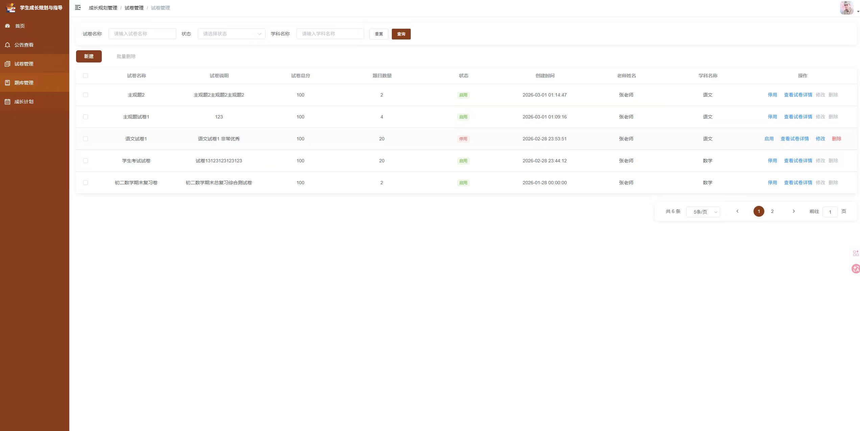Screen dimensions: 860x431
Task: Open 成长计划 sidebar menu
Action: pyautogui.click(x=34, y=102)
